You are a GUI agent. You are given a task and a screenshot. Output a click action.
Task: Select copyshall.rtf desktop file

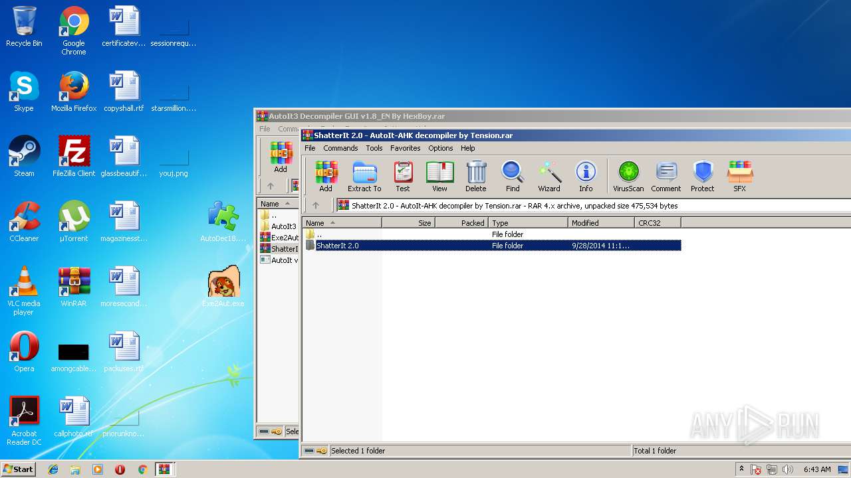pos(124,92)
